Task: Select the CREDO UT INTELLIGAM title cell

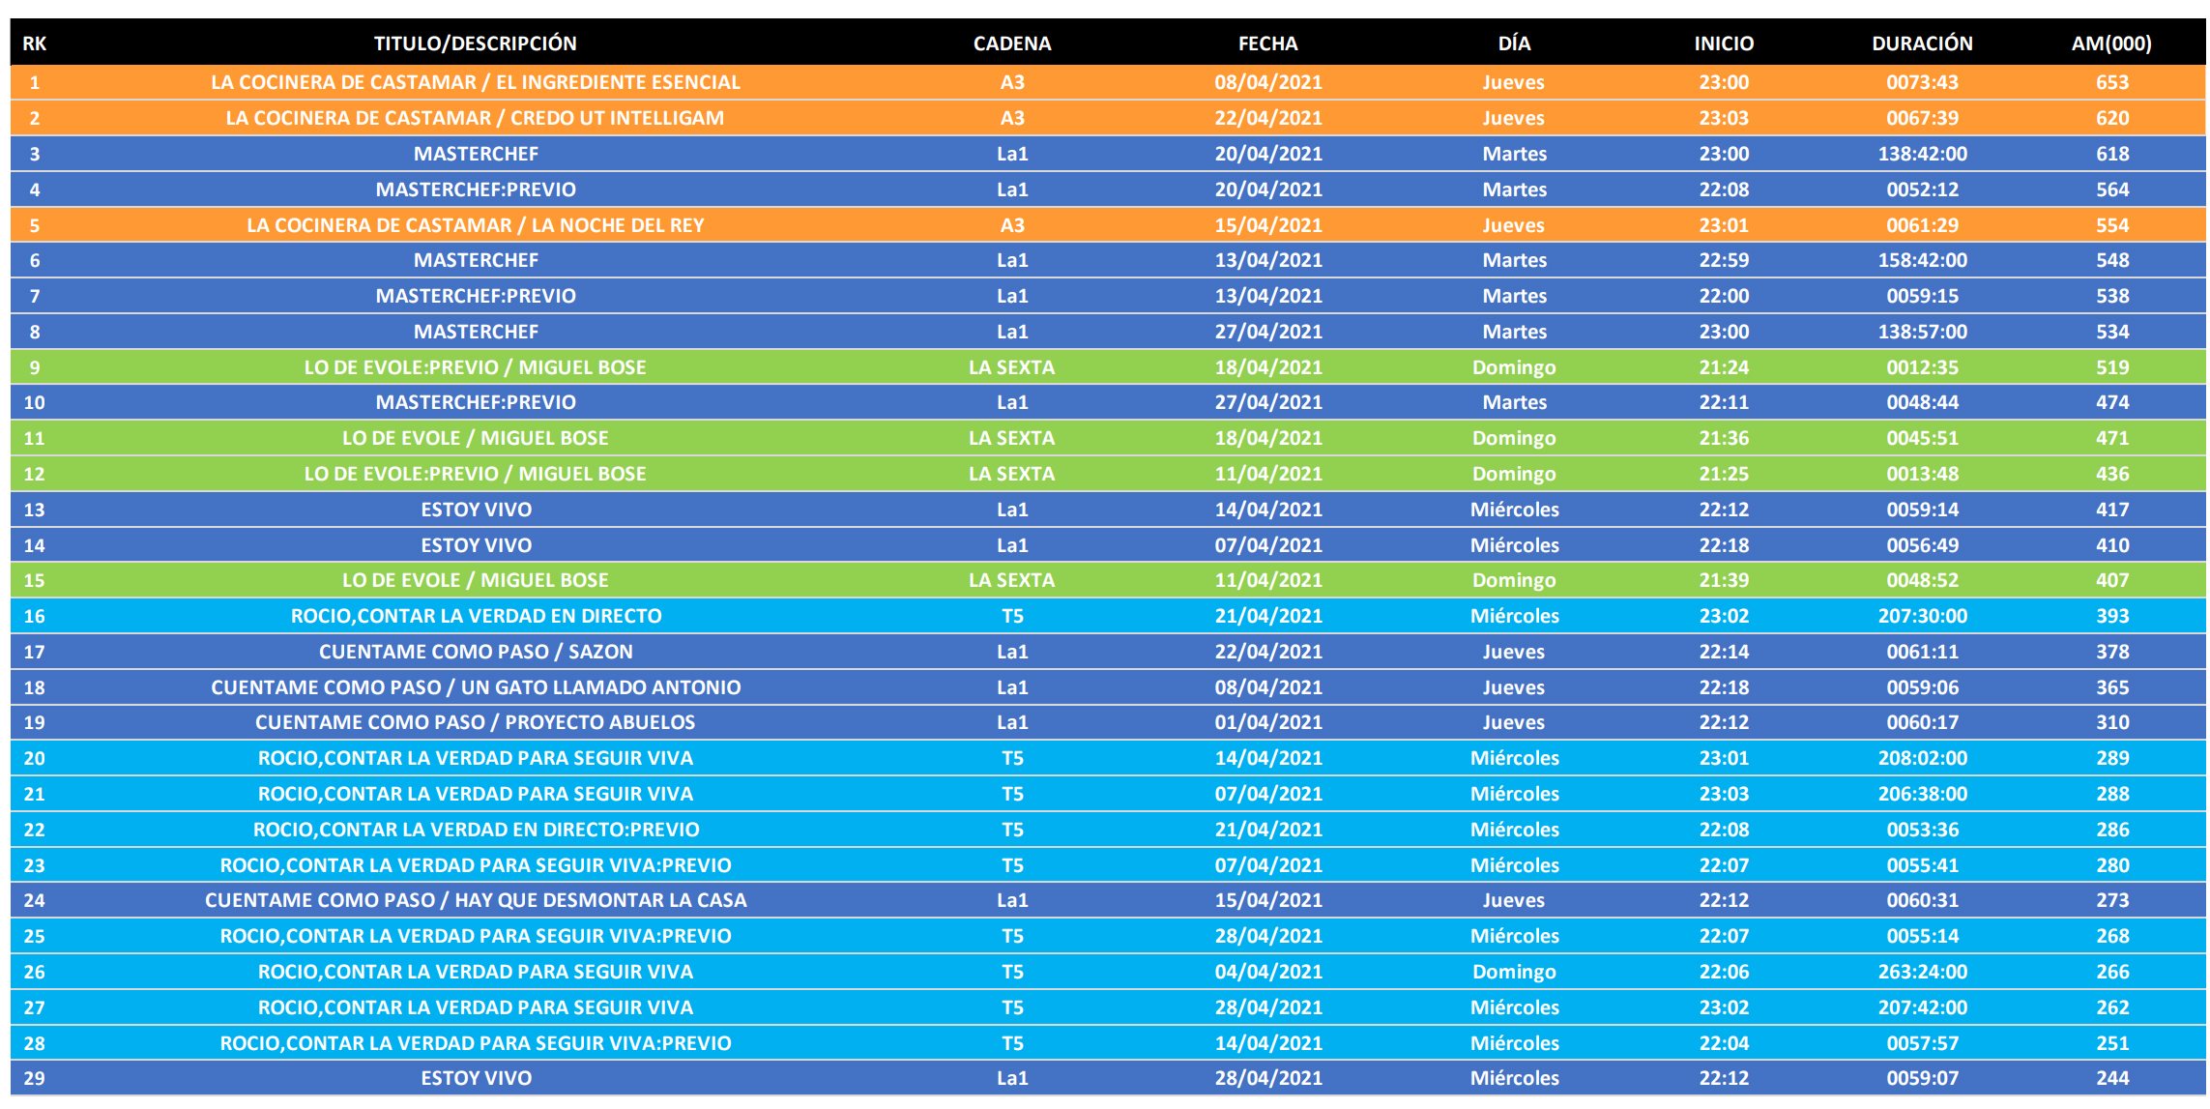Action: tap(475, 118)
